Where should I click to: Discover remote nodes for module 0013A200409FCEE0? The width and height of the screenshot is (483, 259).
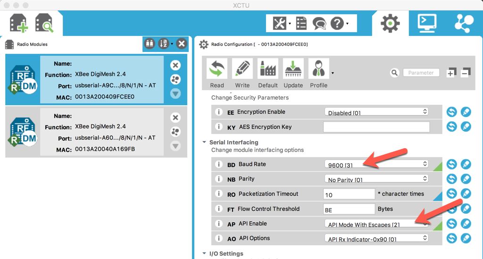coord(175,79)
